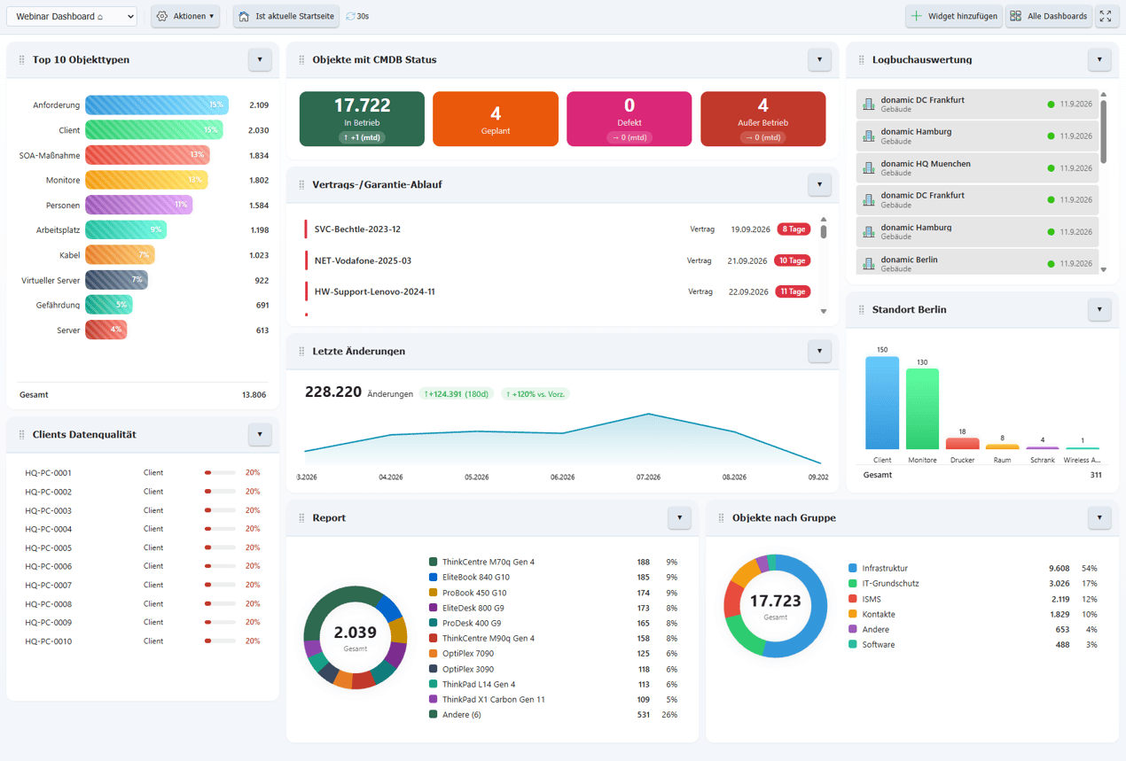This screenshot has height=761, width=1126.
Task: Open Clients Datenqualität widget menu
Action: (260, 434)
